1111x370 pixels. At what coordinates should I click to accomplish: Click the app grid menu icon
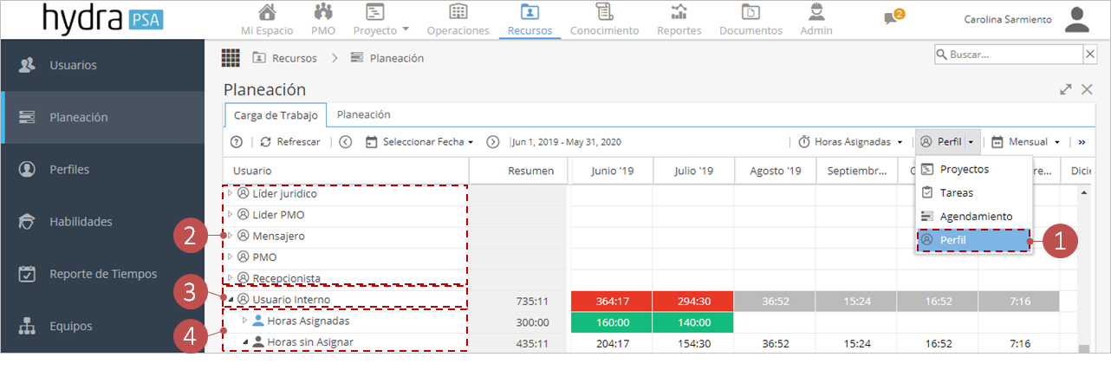[x=231, y=58]
